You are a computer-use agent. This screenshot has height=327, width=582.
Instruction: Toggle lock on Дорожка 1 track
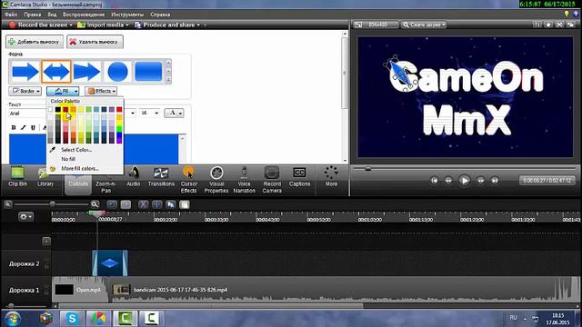point(46,292)
